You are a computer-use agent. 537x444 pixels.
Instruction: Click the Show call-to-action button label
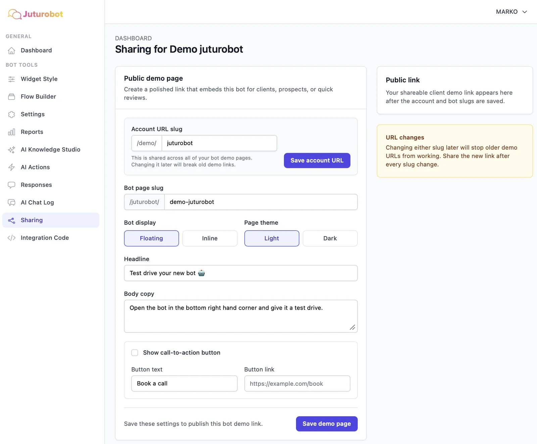[182, 353]
